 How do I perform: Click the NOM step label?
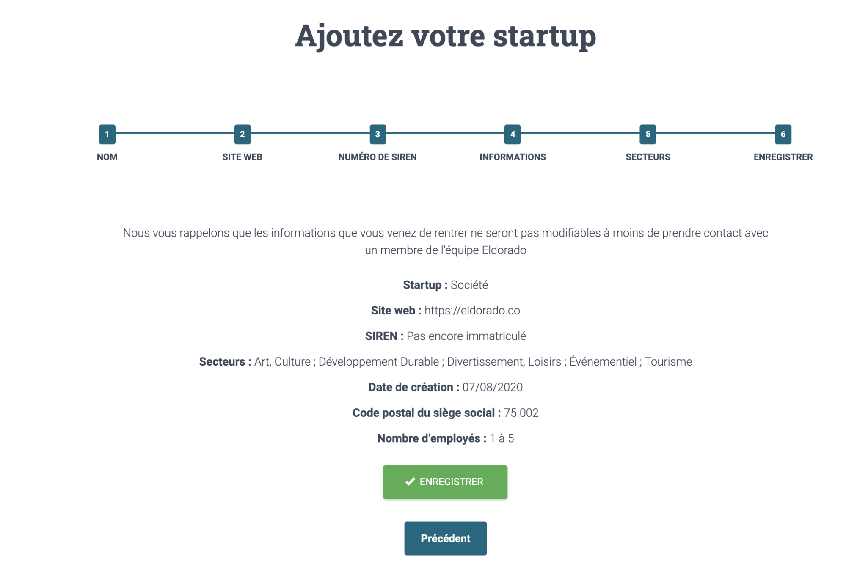pyautogui.click(x=107, y=157)
